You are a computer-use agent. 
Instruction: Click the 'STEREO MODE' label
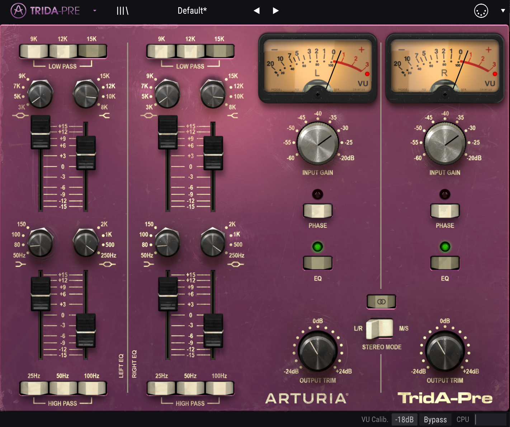point(382,347)
